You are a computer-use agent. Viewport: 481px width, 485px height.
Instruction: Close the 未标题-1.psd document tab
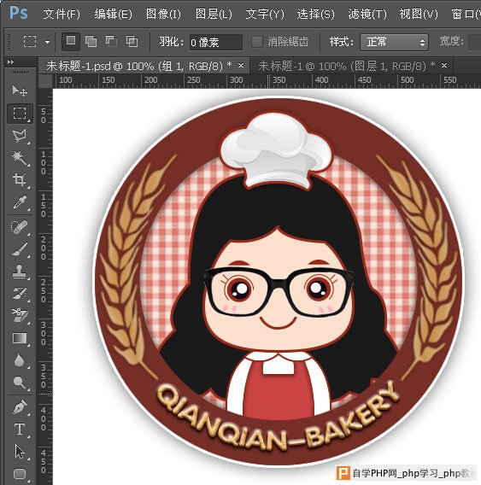coord(241,65)
